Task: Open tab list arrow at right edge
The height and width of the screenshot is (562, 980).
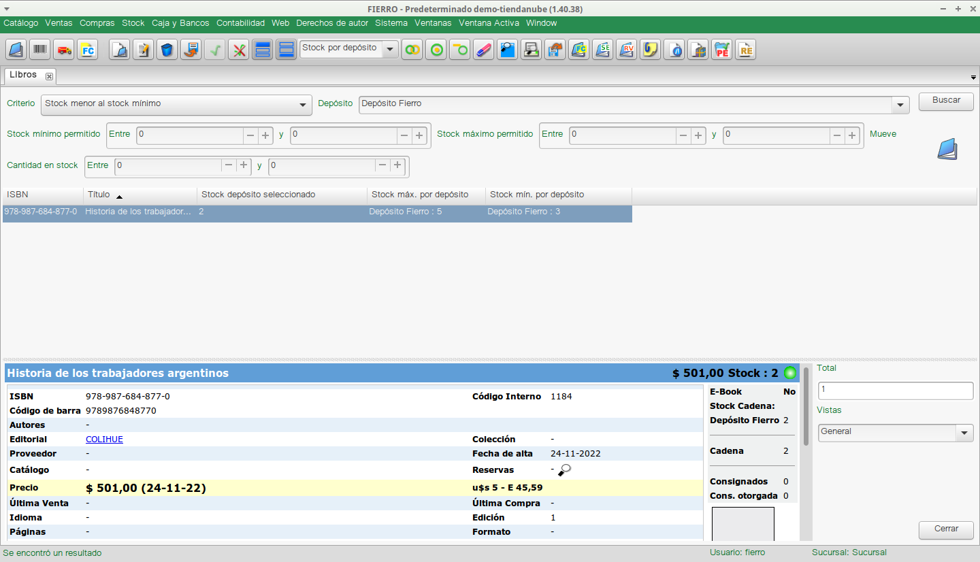Action: point(973,77)
